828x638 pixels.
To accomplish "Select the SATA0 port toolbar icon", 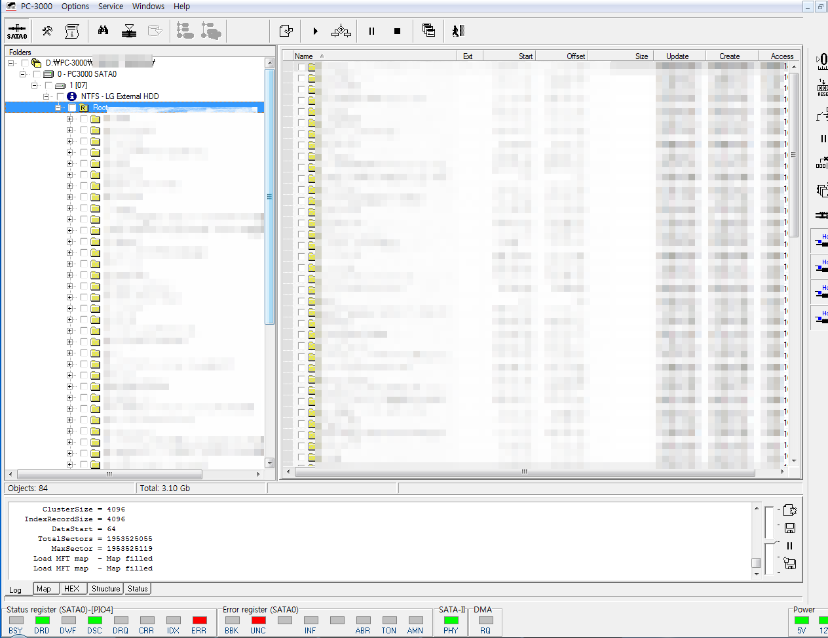I will pos(17,31).
